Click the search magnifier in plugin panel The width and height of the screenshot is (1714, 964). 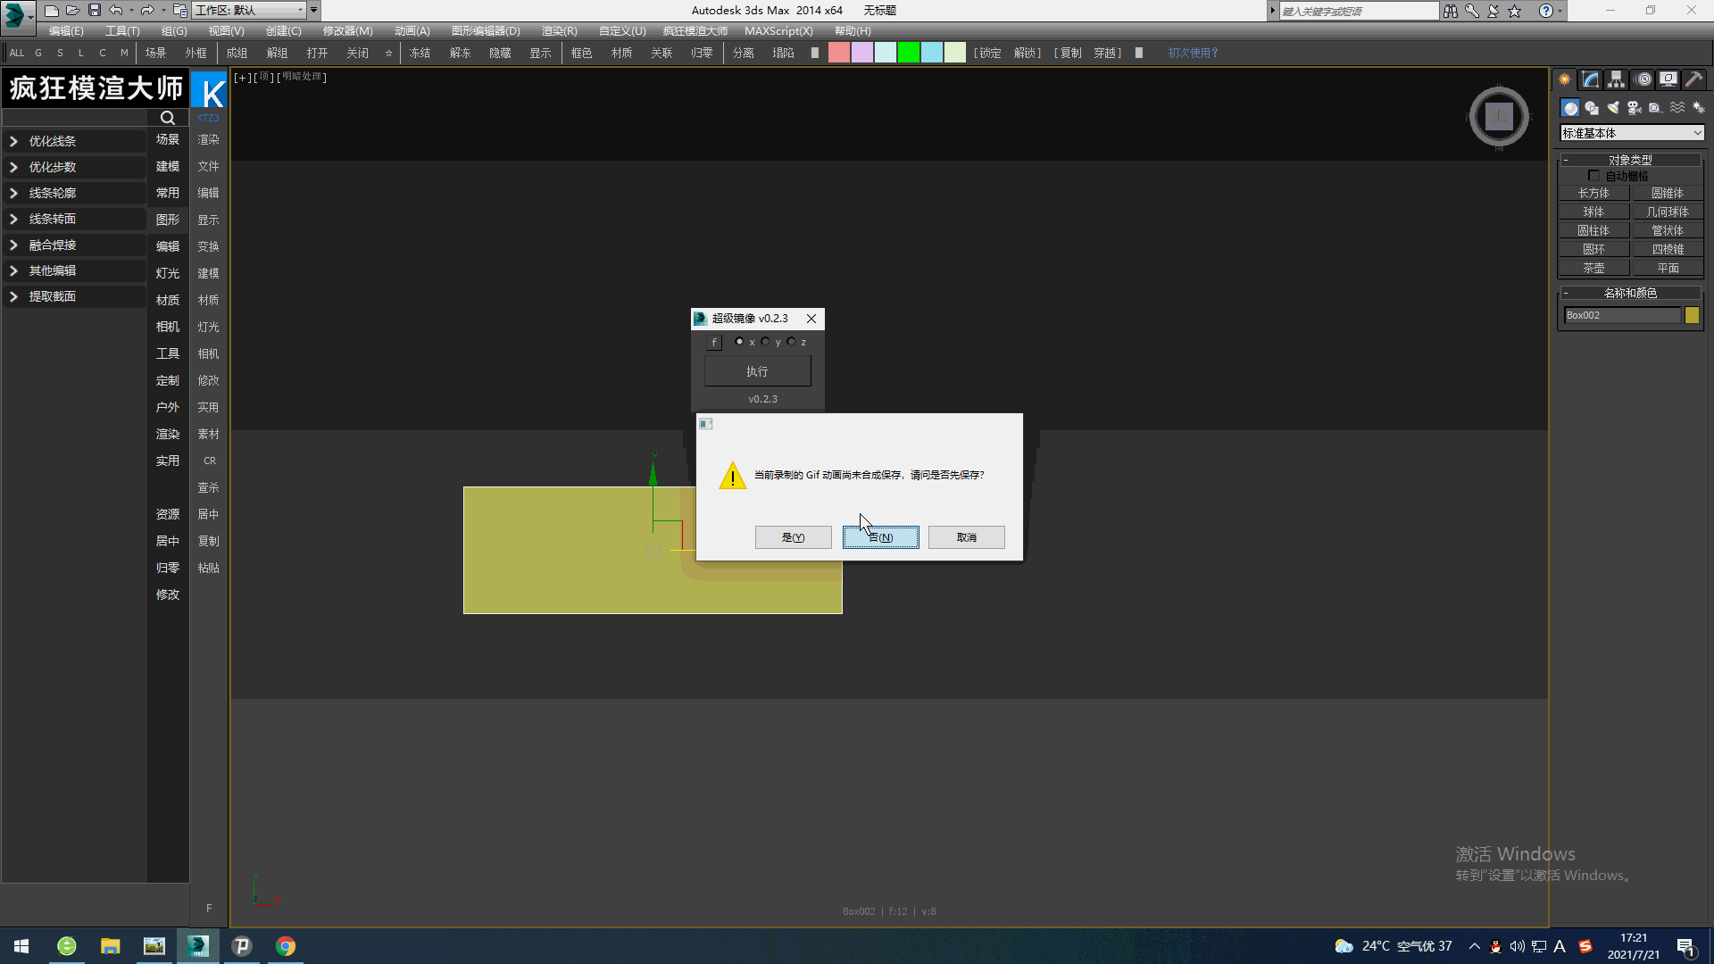(167, 118)
